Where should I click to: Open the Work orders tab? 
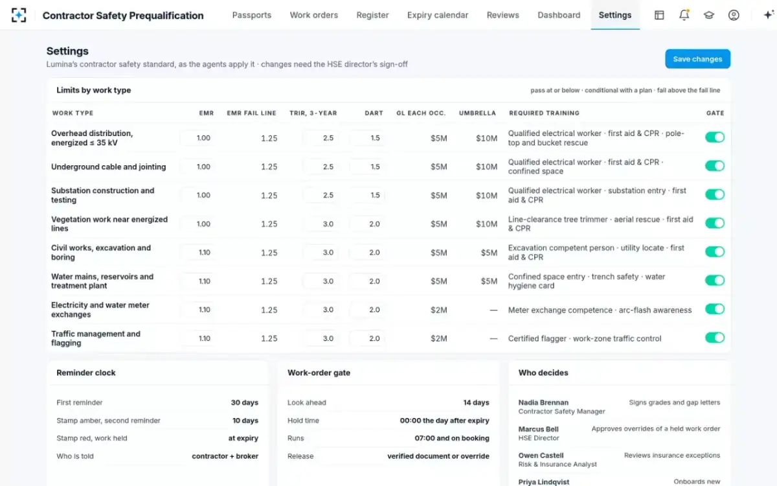tap(314, 15)
